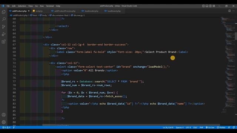The width and height of the screenshot is (237, 133).
Task: Click 'fetch_assoc' method call on line 81
Action: [114, 96]
